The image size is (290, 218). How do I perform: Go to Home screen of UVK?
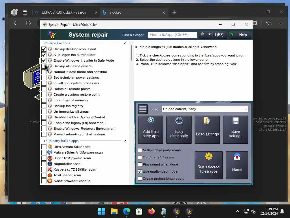(x=237, y=165)
